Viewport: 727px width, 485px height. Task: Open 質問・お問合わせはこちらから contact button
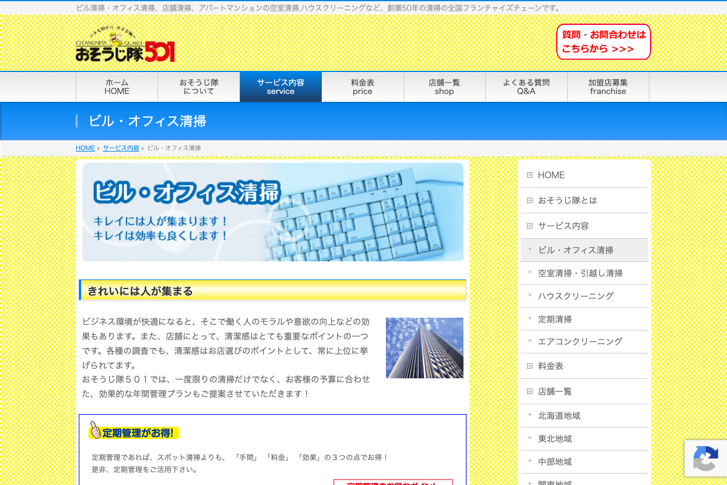[603, 42]
